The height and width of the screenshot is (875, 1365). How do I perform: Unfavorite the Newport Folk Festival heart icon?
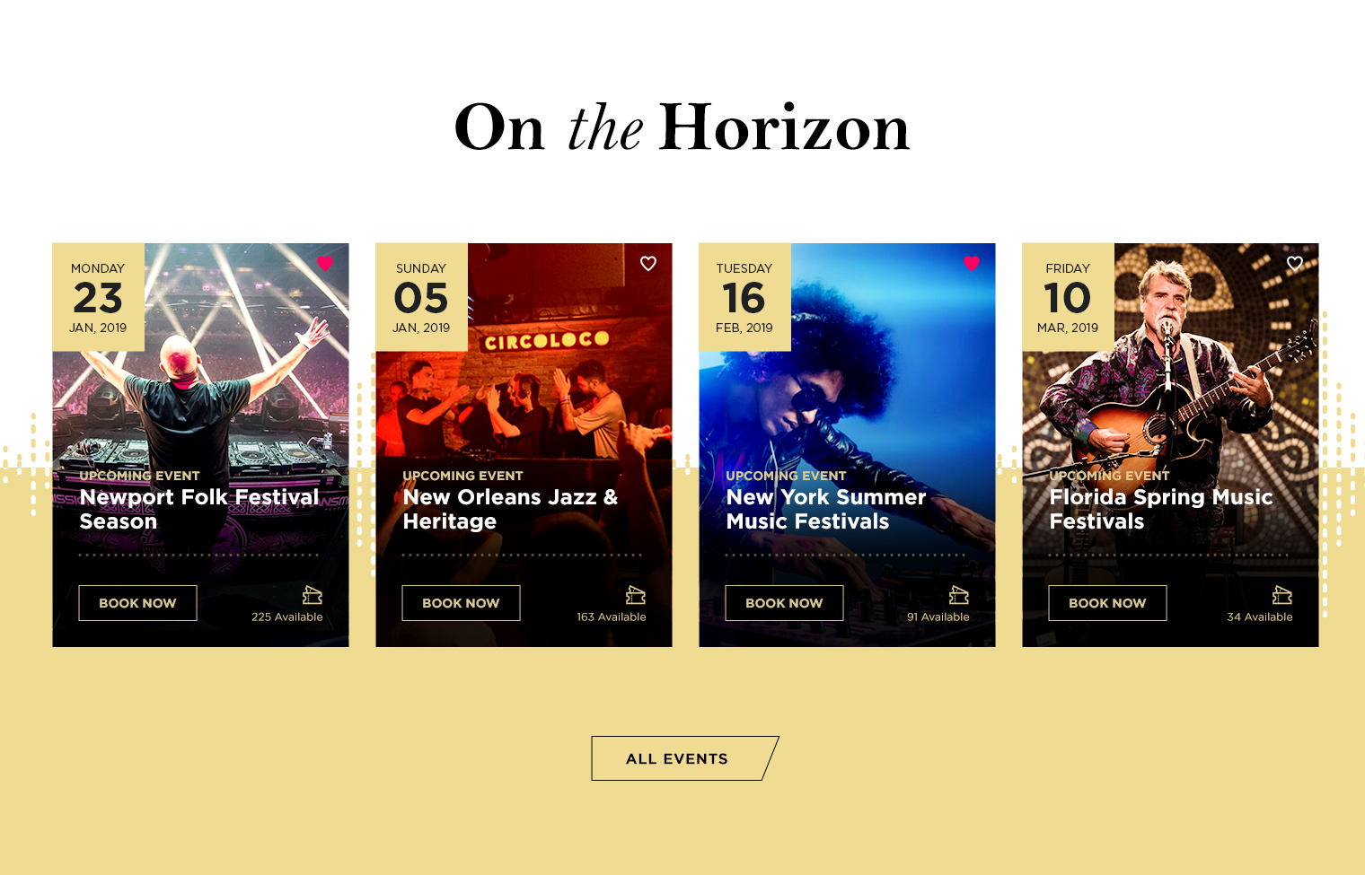[325, 263]
